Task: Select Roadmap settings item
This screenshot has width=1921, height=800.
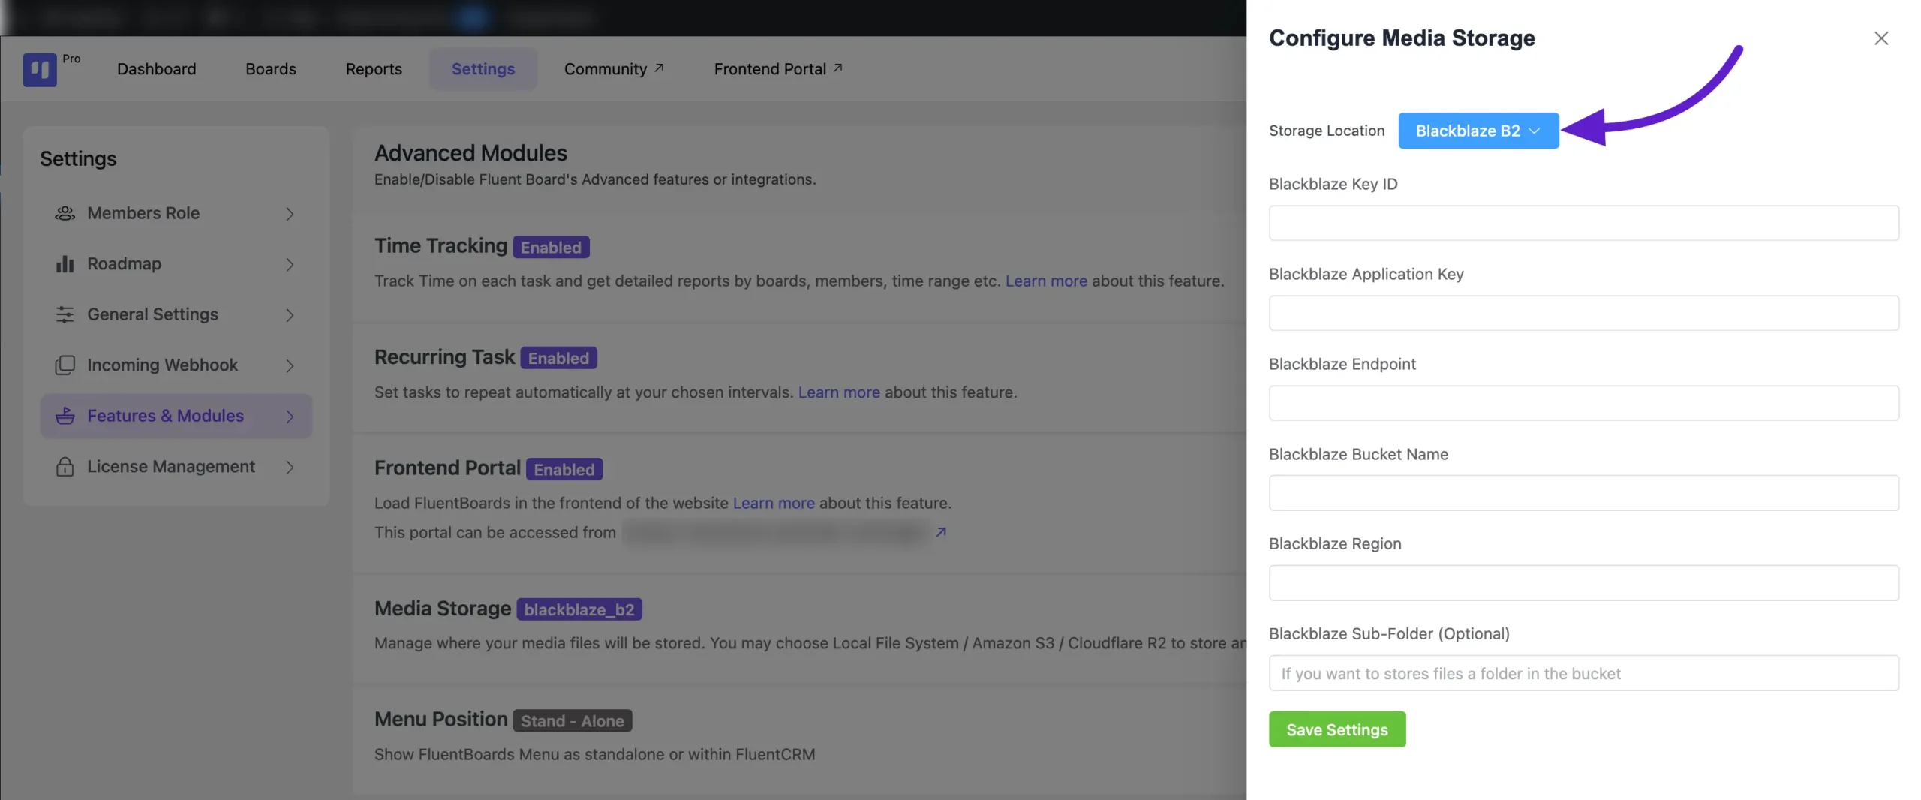Action: (176, 264)
